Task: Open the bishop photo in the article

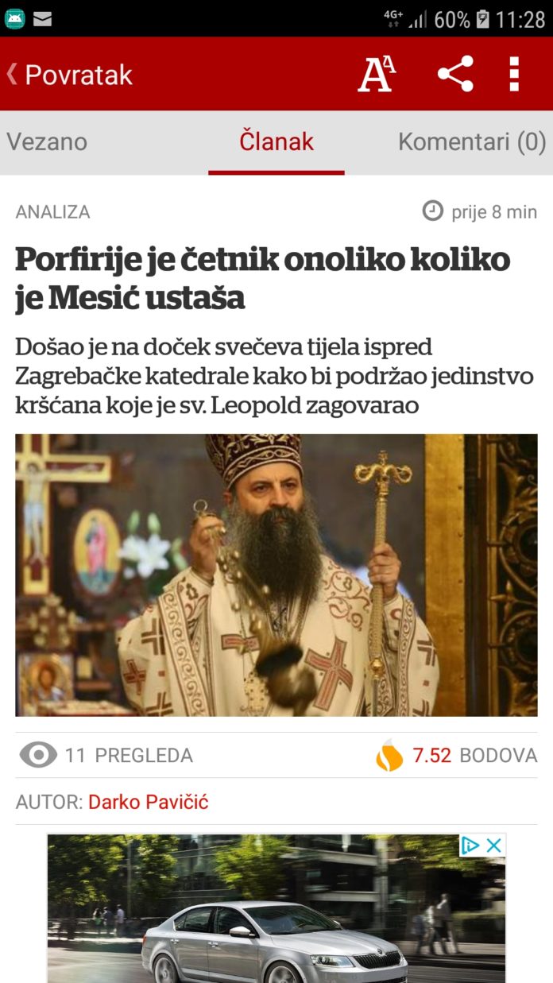Action: [276, 575]
